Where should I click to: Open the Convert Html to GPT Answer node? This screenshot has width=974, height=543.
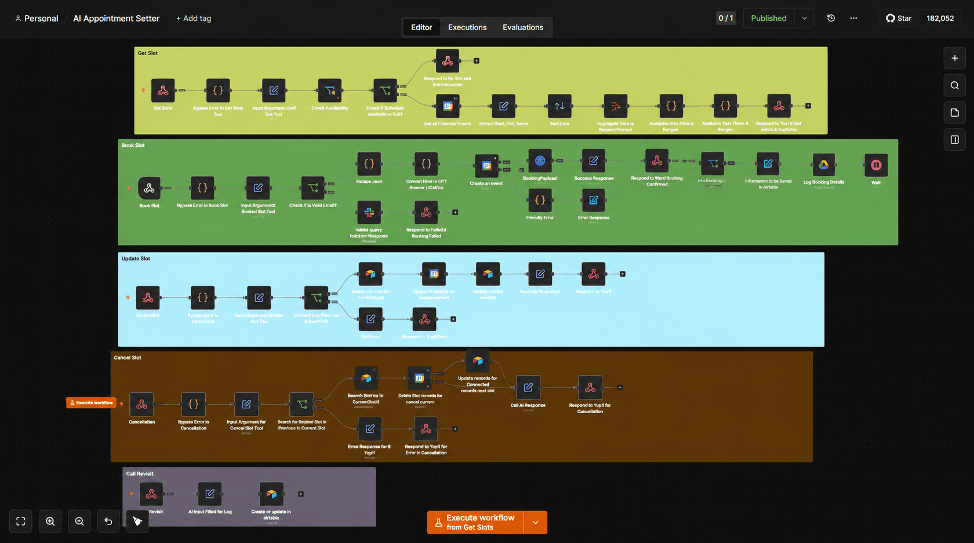click(x=426, y=164)
